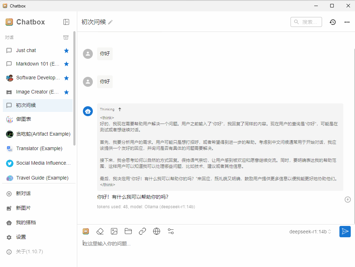Click the tokens used: 48 info line

coord(146,207)
